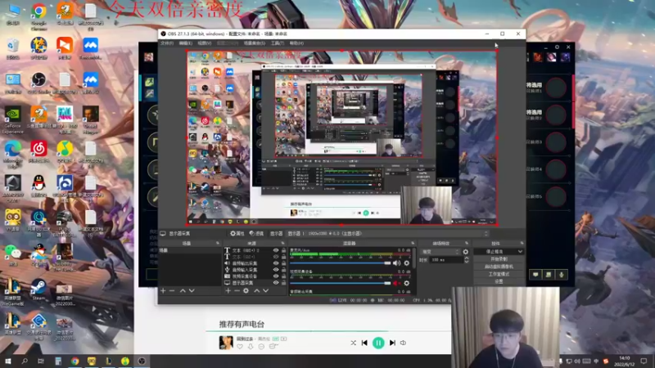The height and width of the screenshot is (368, 655).
Task: Remove selected source with minus icon
Action: click(x=237, y=291)
